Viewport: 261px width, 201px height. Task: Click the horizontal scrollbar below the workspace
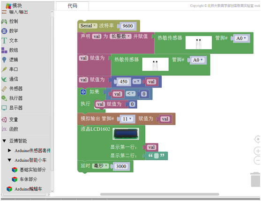coord(159,194)
